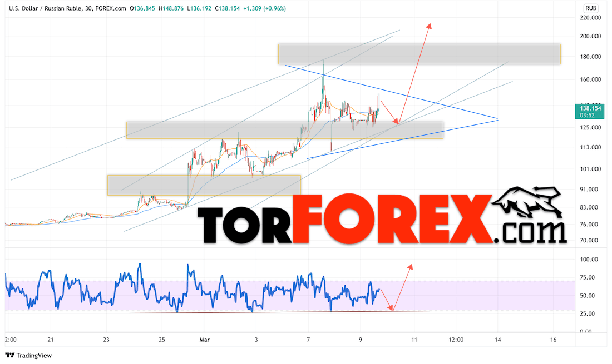Click the Mar label on time axis
The height and width of the screenshot is (364, 612).
coord(205,340)
